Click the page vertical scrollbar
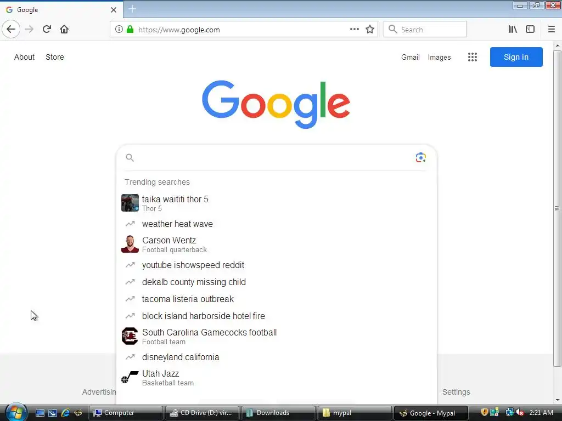The width and height of the screenshot is (562, 421). pos(557,208)
